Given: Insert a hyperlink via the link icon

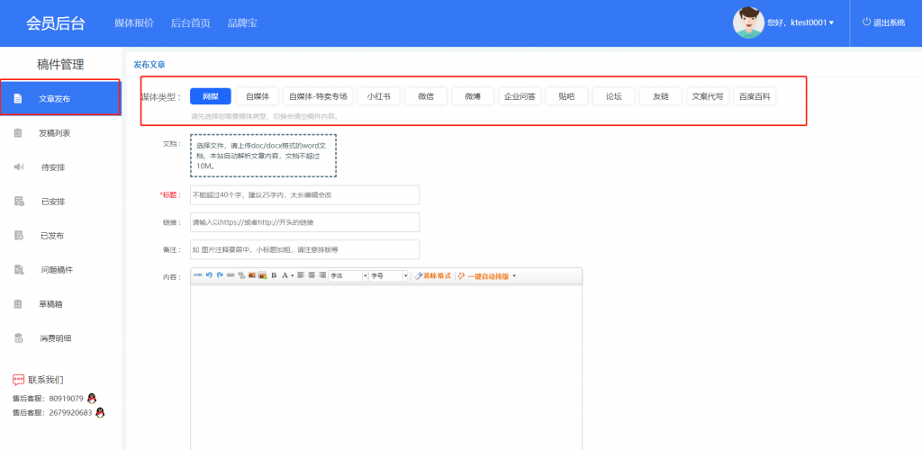Looking at the screenshot, I should pyautogui.click(x=230, y=274).
